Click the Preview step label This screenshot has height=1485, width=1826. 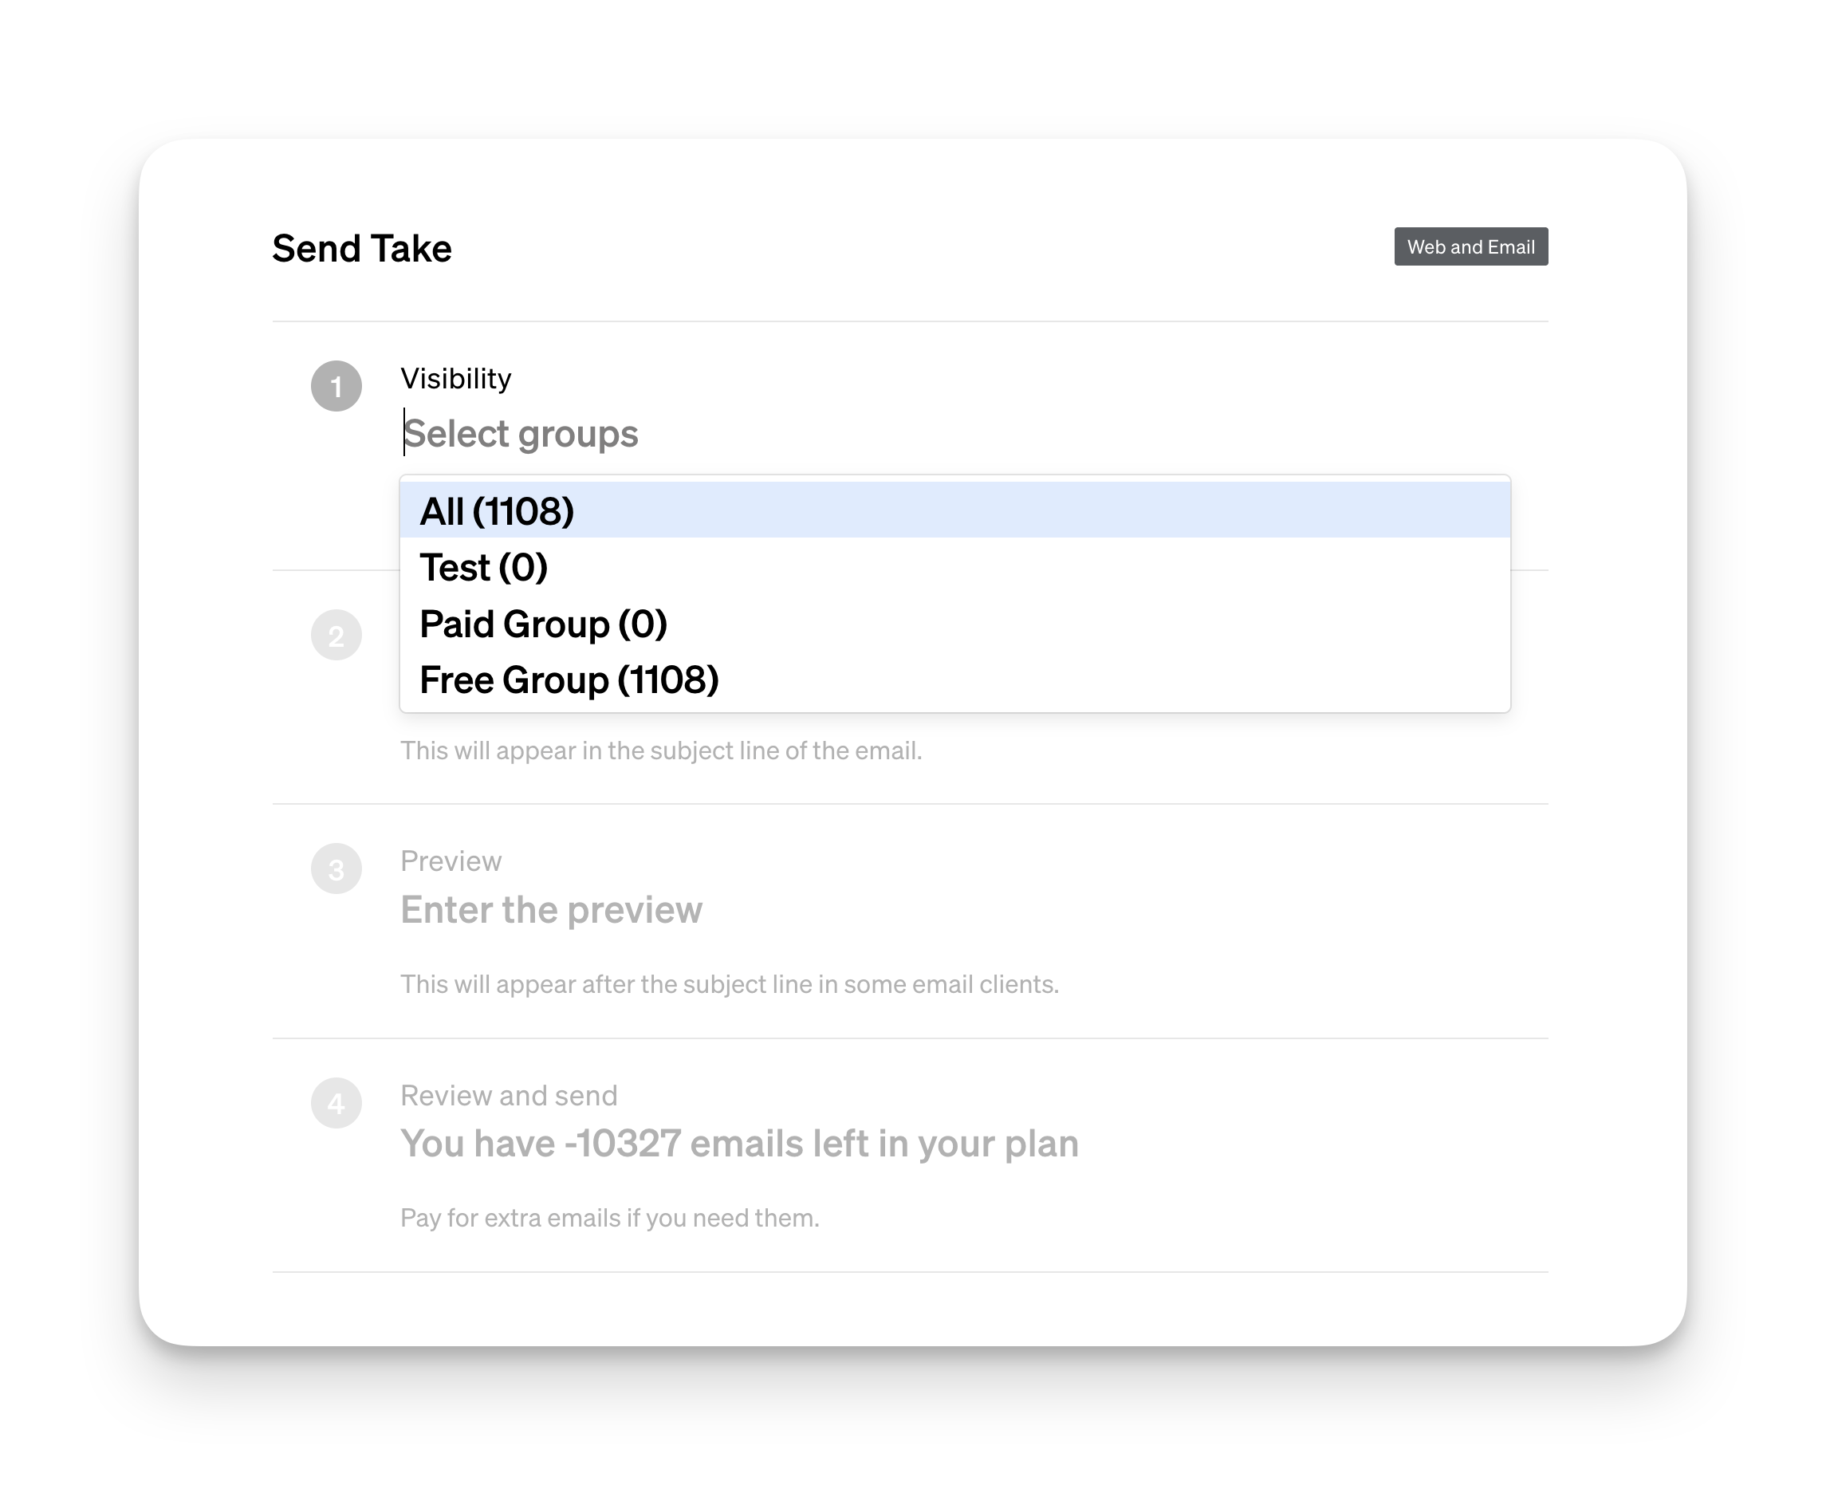(451, 861)
